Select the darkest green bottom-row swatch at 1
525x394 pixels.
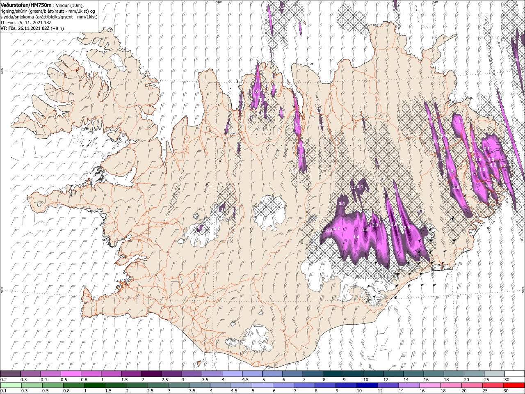click(95, 385)
